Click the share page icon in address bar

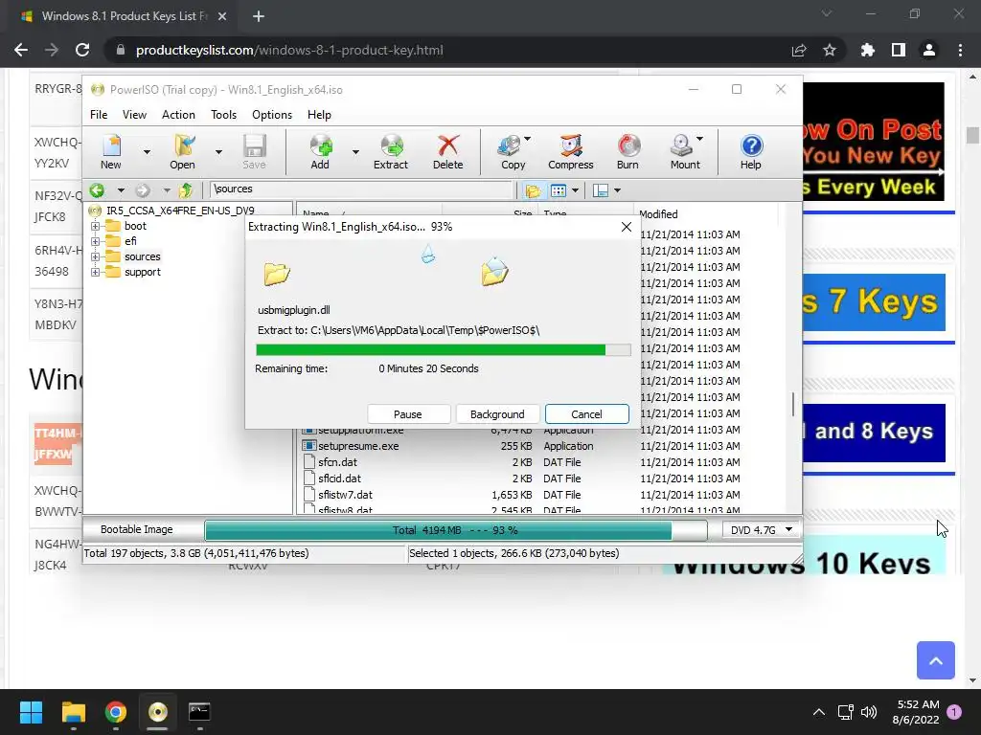point(799,50)
